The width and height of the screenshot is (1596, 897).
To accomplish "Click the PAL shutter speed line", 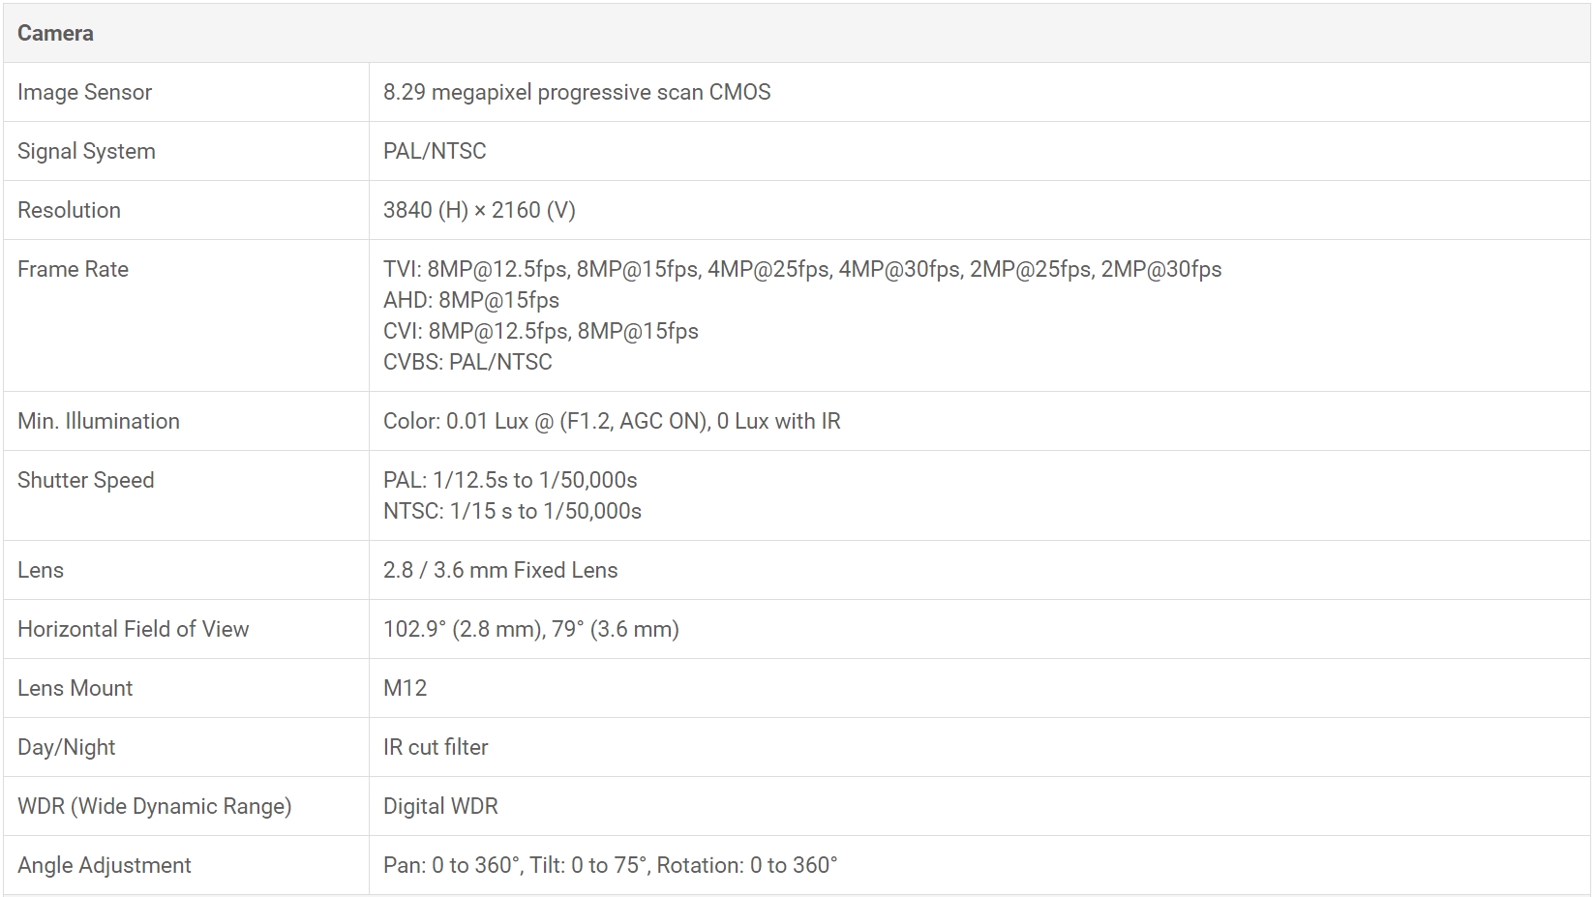I will pos(509,480).
